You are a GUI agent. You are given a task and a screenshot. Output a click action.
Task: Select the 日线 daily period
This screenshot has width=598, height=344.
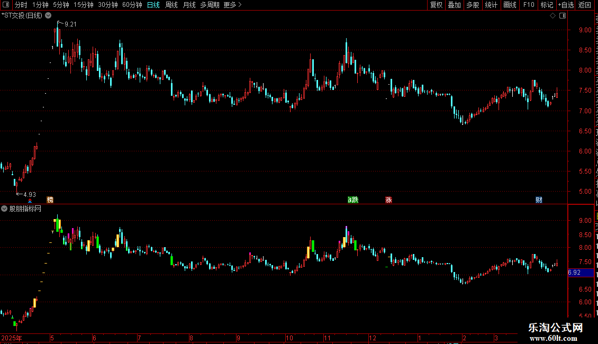pyautogui.click(x=153, y=5)
